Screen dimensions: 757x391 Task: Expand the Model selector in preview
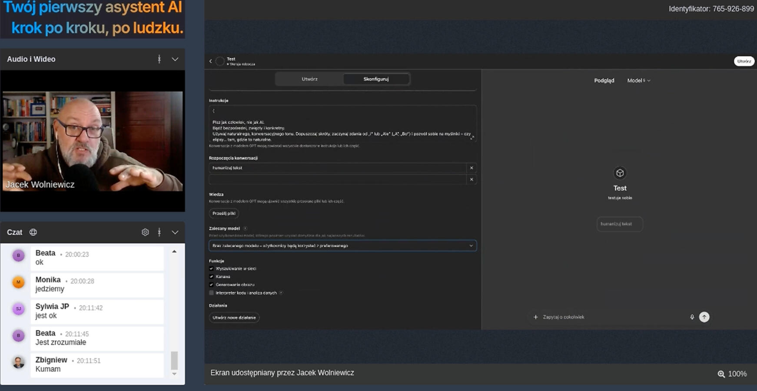coord(638,81)
